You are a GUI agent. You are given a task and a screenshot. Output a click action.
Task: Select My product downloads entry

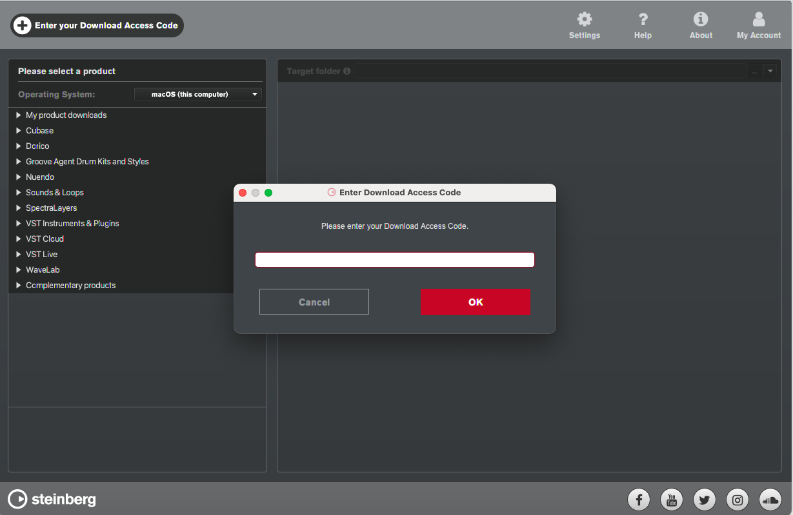(66, 115)
